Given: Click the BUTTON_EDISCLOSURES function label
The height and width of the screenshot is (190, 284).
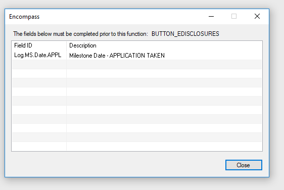Looking at the screenshot, I should click(x=185, y=34).
